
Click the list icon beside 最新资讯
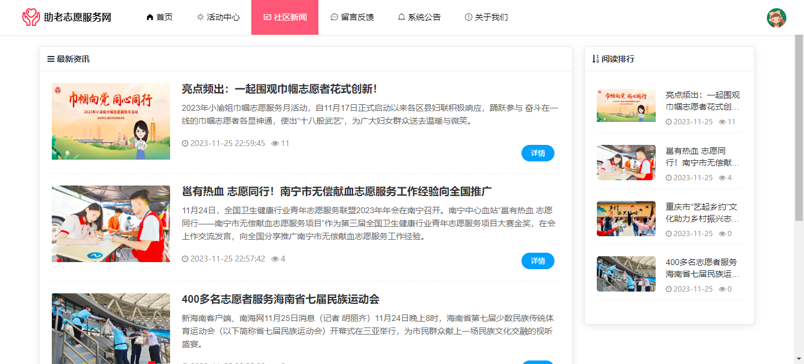[51, 59]
